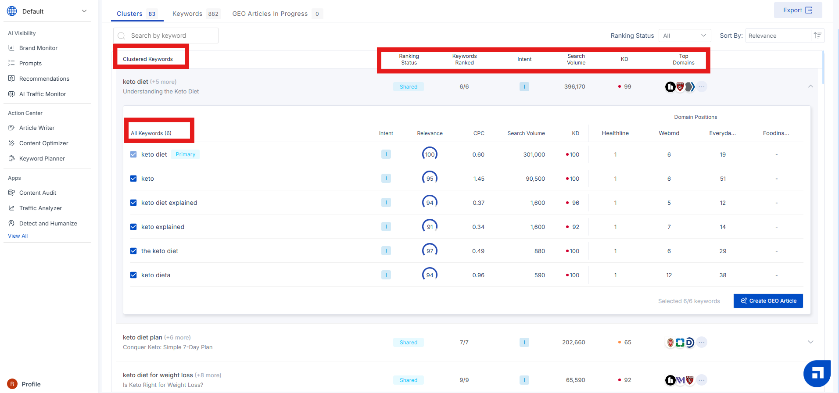Image resolution: width=839 pixels, height=393 pixels.
Task: Open Article Writer via its icon
Action: click(x=11, y=128)
